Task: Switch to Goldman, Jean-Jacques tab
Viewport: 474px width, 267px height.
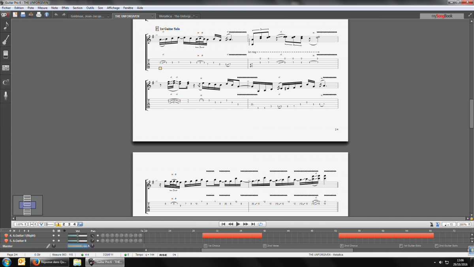Action: [x=90, y=16]
